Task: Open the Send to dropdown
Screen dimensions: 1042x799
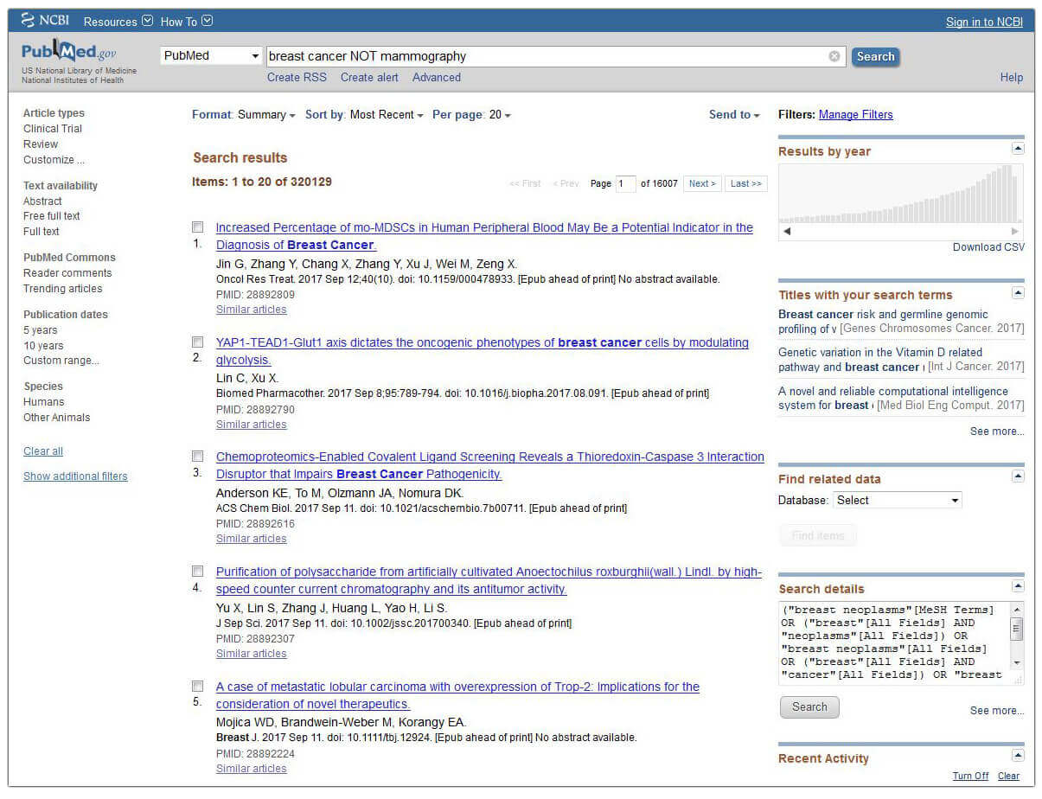Action: [x=734, y=115]
